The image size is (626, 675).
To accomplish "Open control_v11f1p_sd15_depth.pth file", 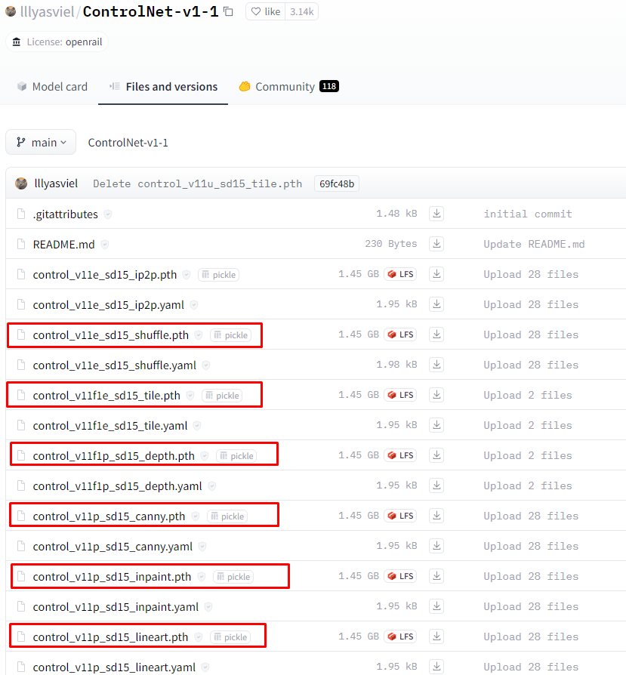I will [x=113, y=455].
